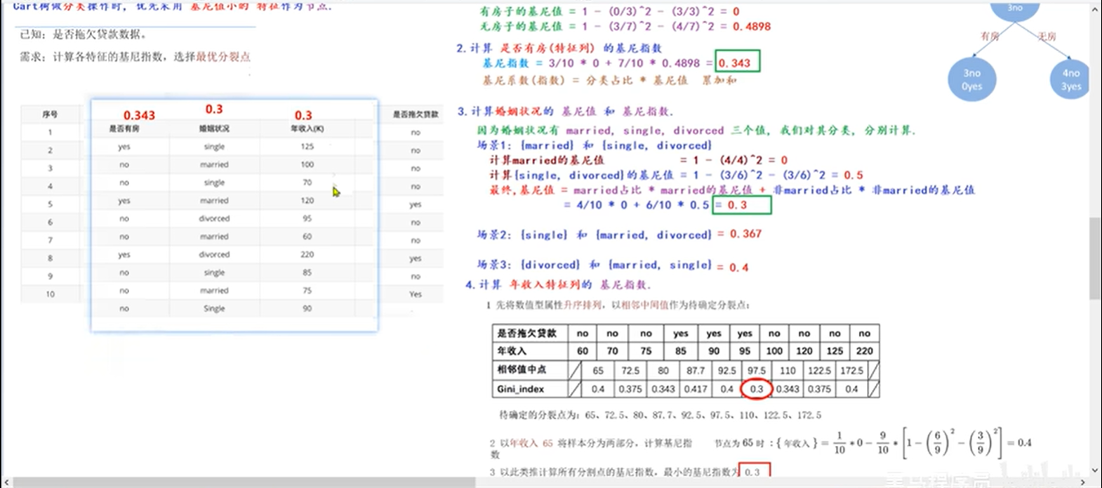Click midpoint value 72.5
This screenshot has height=488, width=1102.
click(630, 370)
